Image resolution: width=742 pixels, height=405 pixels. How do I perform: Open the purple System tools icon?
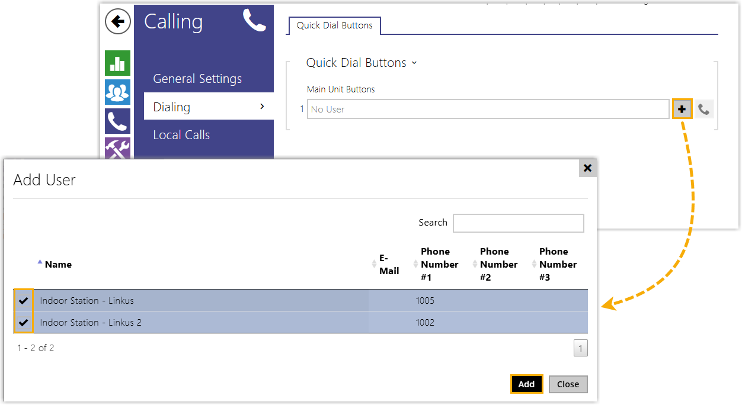117,148
